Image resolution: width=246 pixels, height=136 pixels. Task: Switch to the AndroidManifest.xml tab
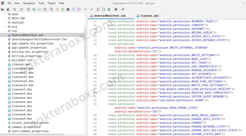(x=110, y=16)
